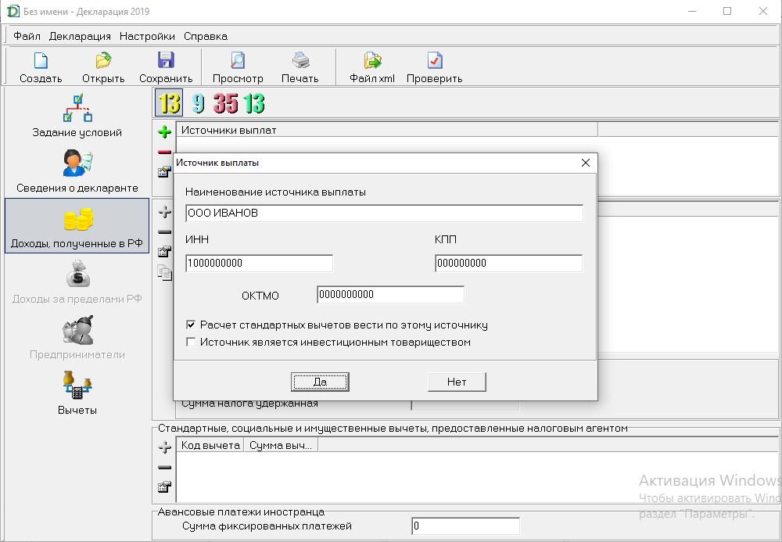Select the 35 percent tax rate icon
Viewport: 782px width, 542px height.
226,102
